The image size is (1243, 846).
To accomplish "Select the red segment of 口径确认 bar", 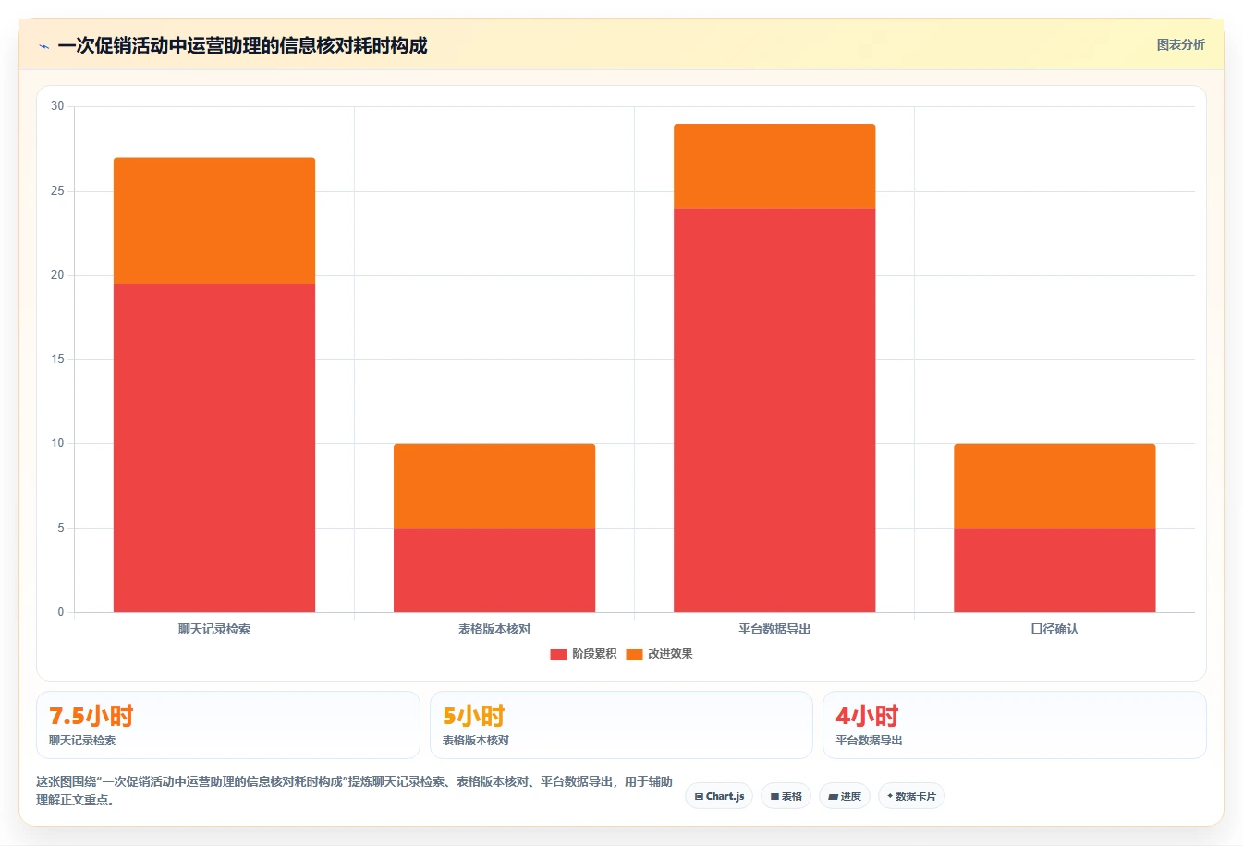I will coord(1054,570).
